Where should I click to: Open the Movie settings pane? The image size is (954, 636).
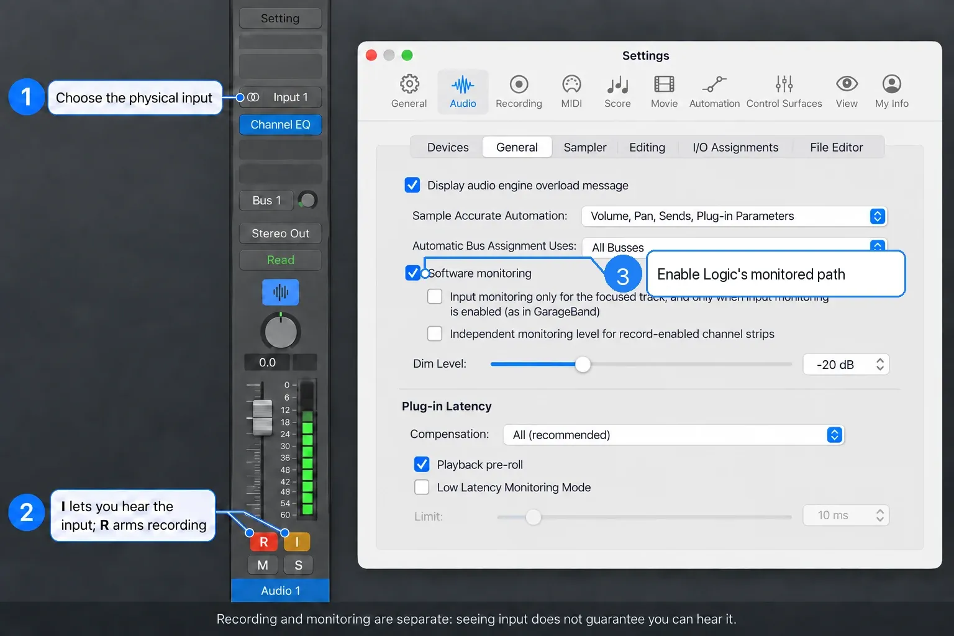664,91
